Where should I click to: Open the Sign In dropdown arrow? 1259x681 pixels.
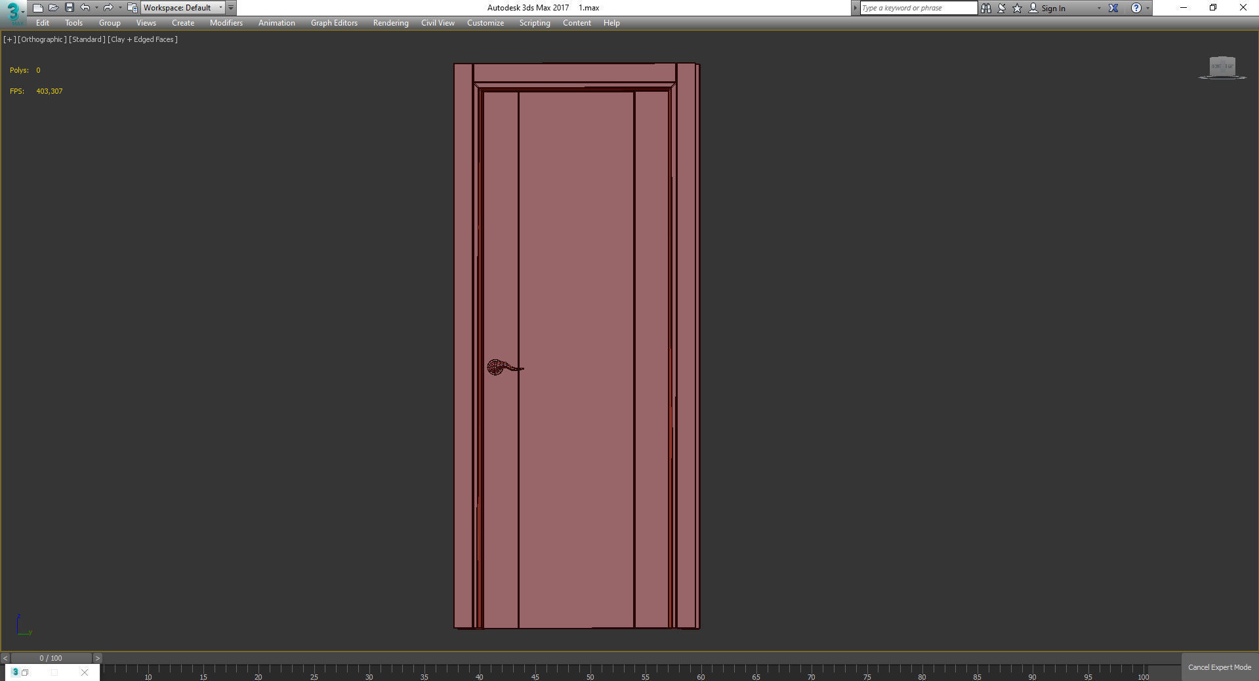[x=1099, y=8]
